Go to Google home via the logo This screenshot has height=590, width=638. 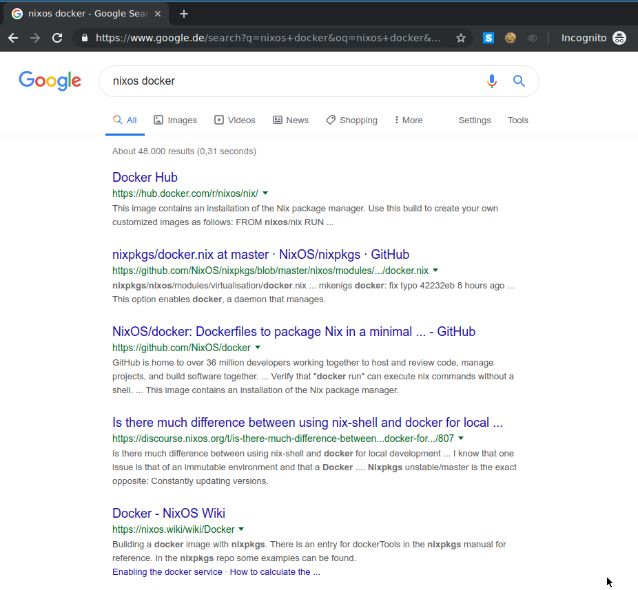click(x=50, y=81)
